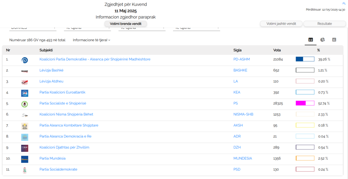Click the Partia Socialiste rose logo

[x=24, y=104]
